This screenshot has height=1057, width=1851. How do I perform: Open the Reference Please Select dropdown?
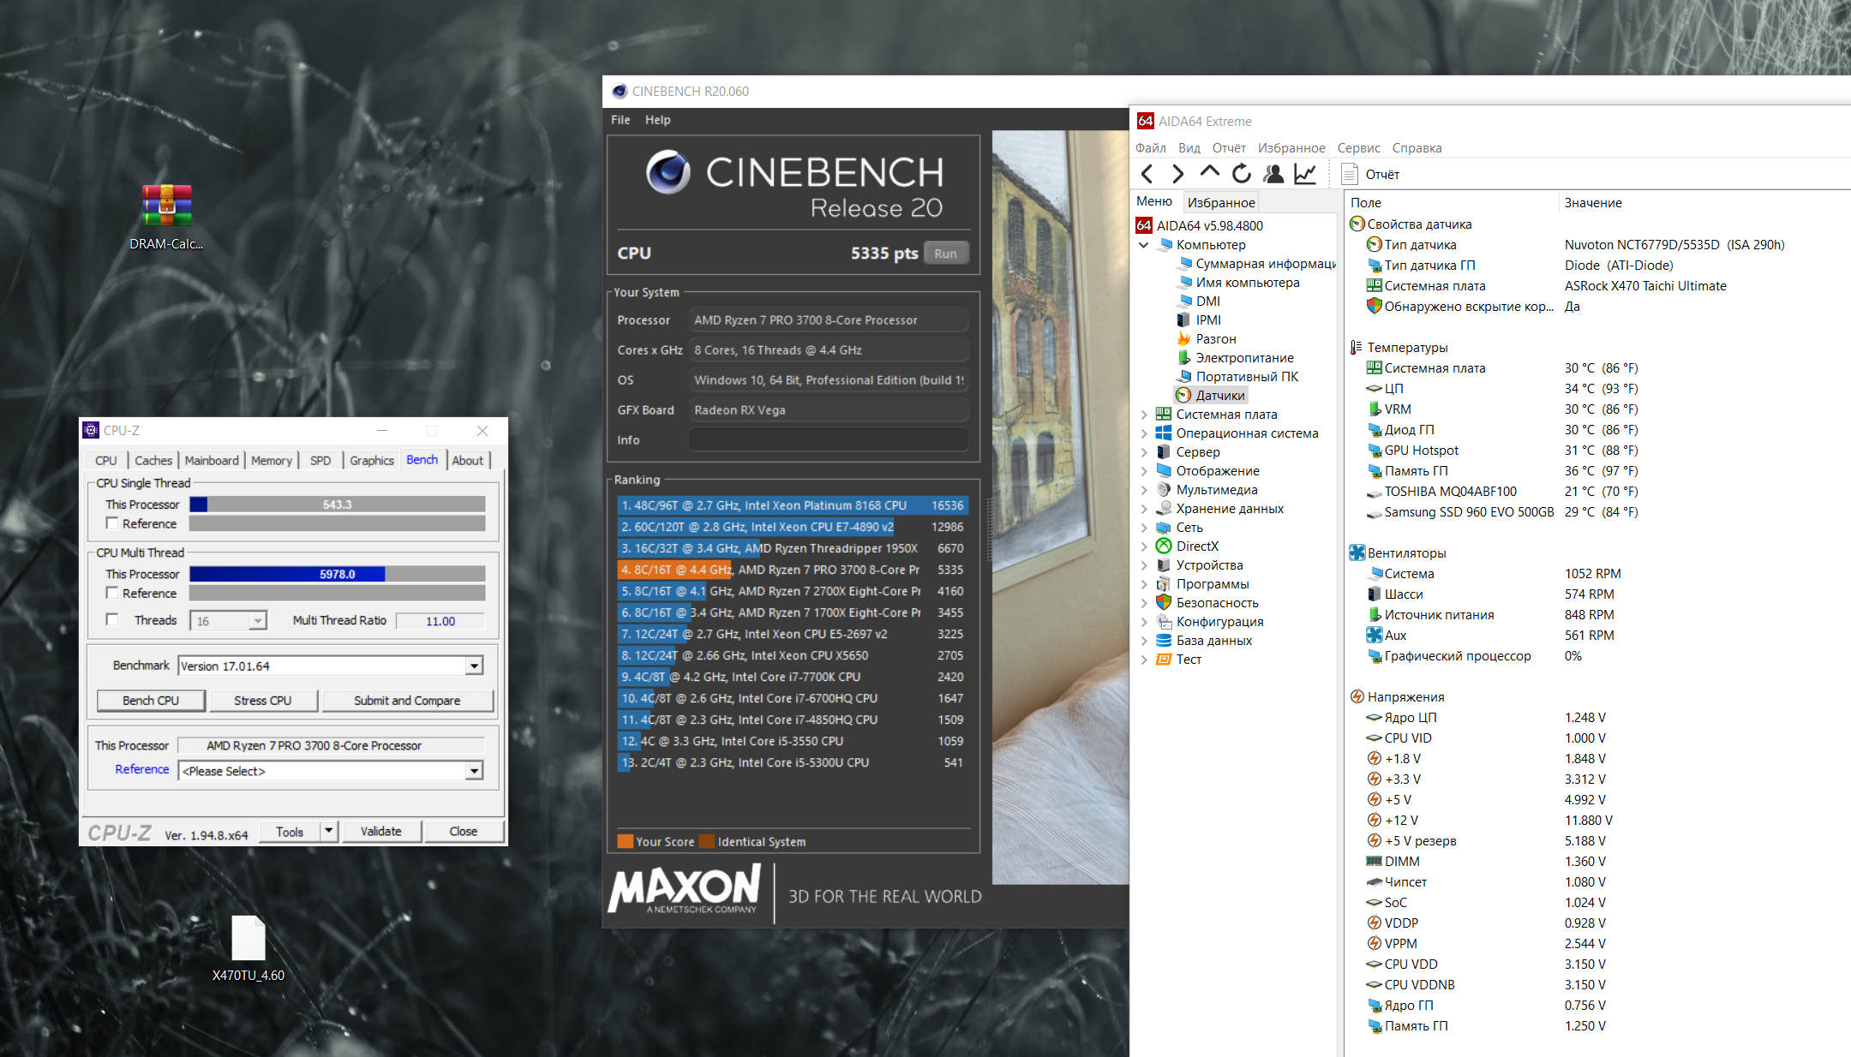click(474, 771)
